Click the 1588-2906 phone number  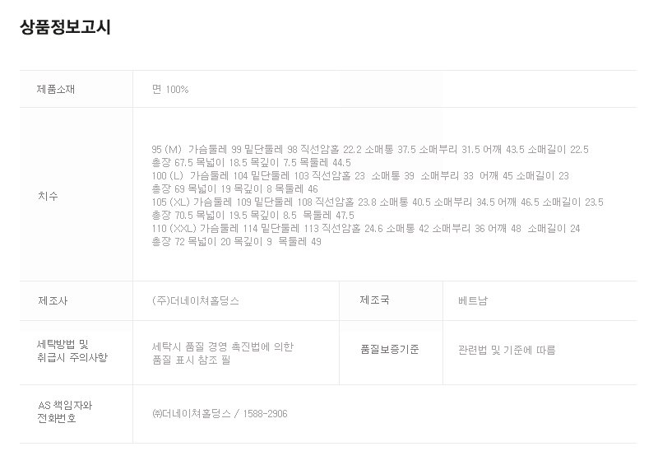264,414
